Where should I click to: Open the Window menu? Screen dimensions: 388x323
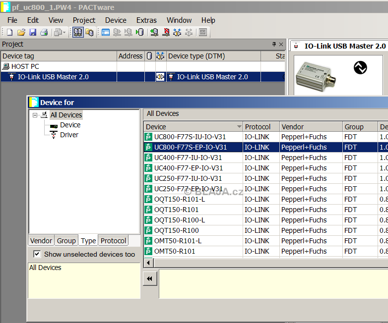(179, 20)
